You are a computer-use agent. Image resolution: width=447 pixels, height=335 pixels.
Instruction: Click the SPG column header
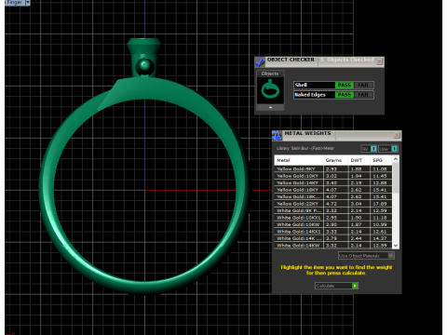[381, 160]
